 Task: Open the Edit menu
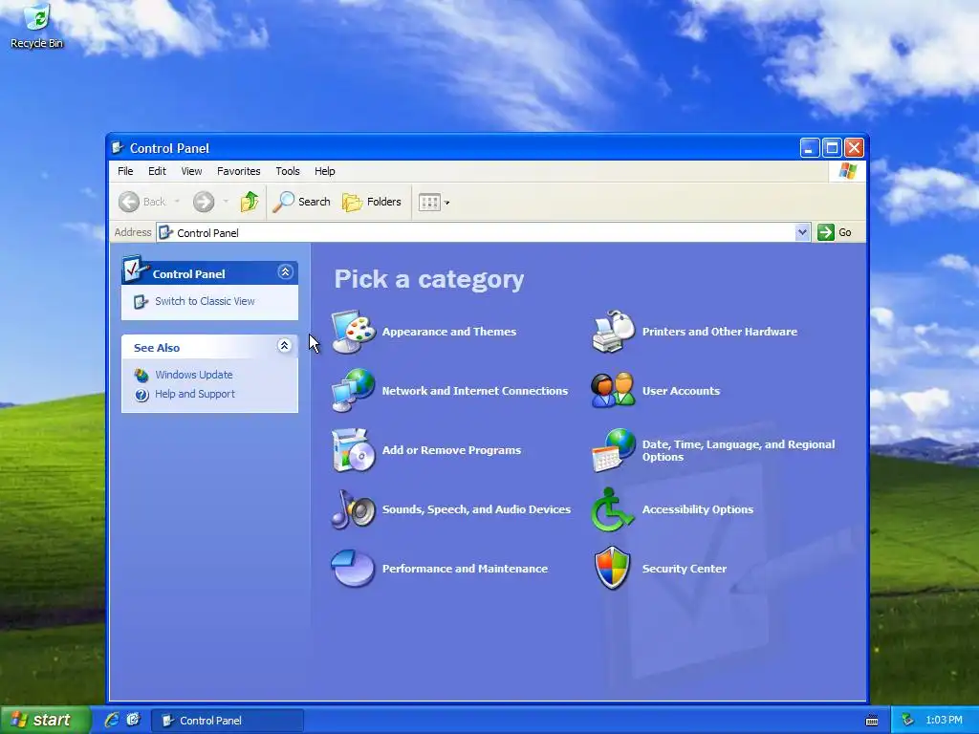point(157,171)
